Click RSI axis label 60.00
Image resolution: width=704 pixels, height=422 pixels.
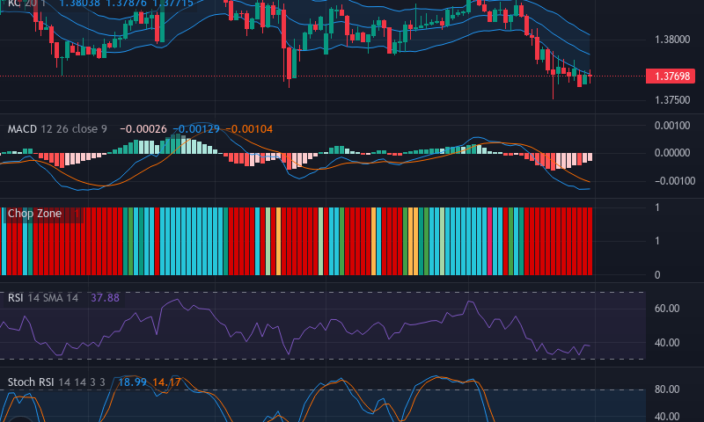pyautogui.click(x=667, y=309)
